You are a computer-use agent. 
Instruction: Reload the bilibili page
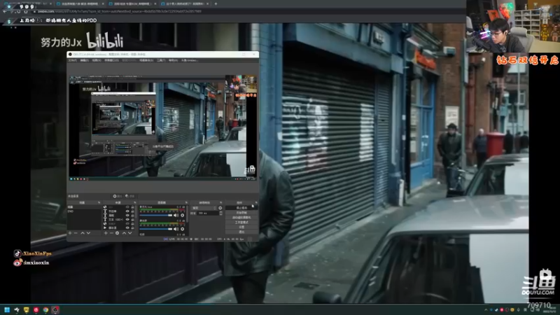point(19,11)
